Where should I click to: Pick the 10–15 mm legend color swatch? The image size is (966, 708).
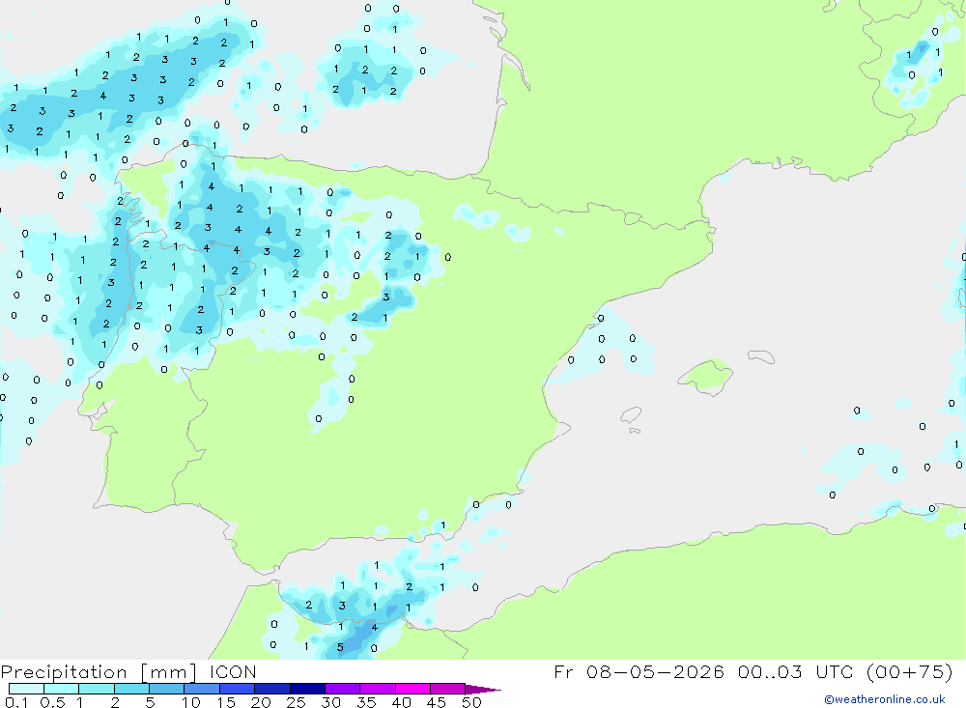202,689
